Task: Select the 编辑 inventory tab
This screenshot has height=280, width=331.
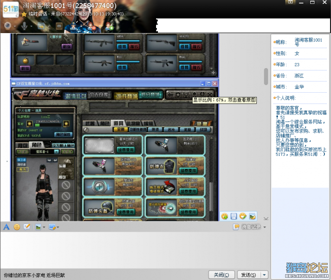Action: click(x=148, y=123)
